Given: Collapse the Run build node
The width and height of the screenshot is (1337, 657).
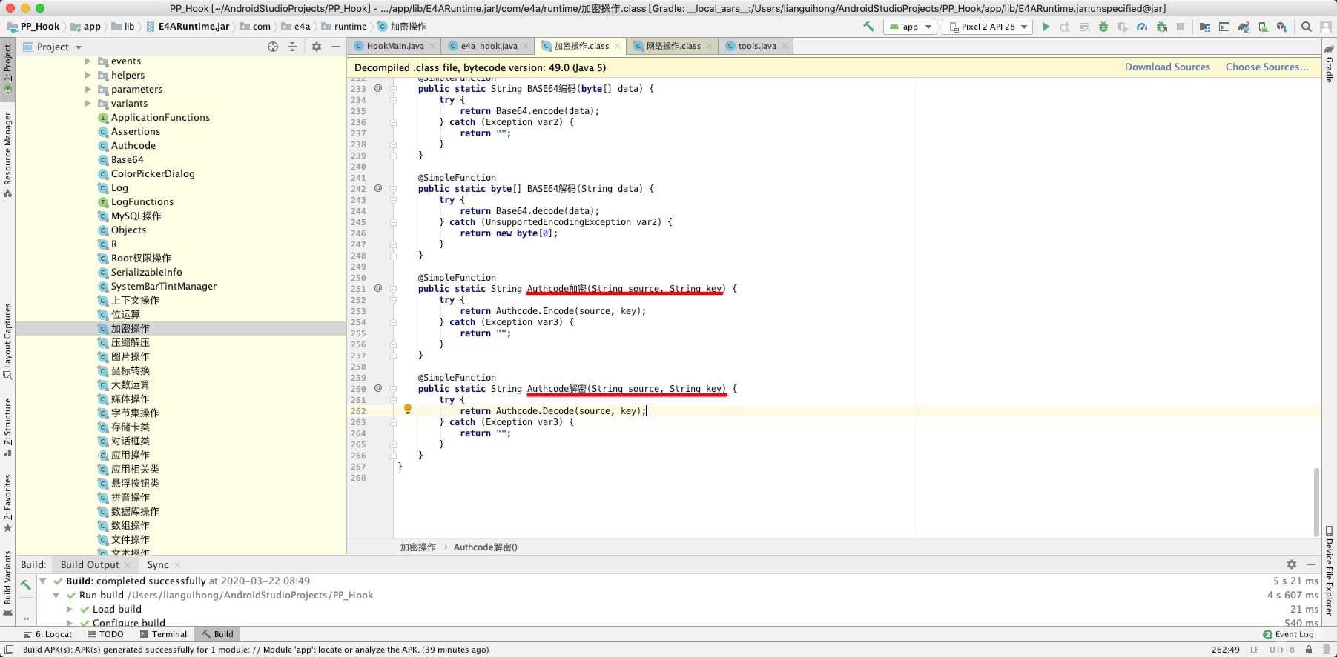Looking at the screenshot, I should tap(56, 596).
